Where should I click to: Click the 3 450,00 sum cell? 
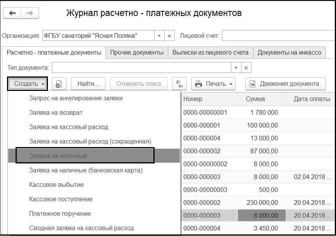262,228
